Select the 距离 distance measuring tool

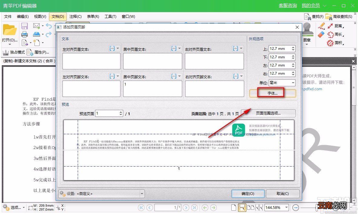[336, 26]
